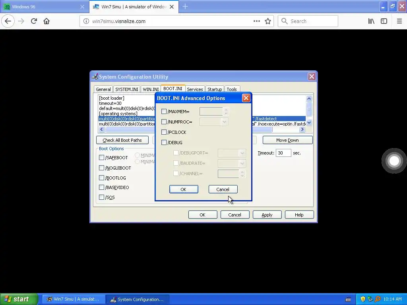This screenshot has width=407, height=305.
Task: Click the System Configuration Utility title icon
Action: coord(95,77)
